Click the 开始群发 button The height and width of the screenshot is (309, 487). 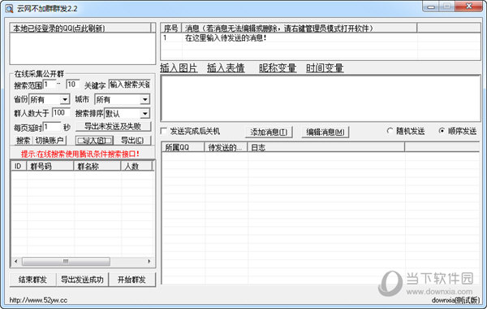coord(131,280)
